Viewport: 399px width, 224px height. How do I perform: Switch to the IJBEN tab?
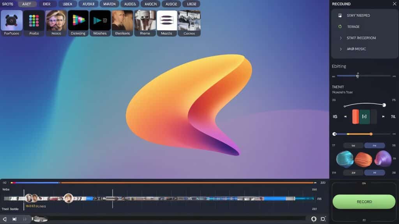click(67, 4)
